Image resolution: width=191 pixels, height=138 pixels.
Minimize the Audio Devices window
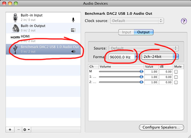[10, 3]
